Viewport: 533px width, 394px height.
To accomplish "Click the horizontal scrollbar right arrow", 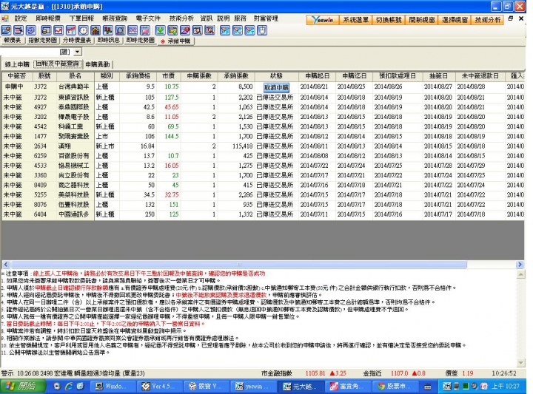I will click(520, 265).
